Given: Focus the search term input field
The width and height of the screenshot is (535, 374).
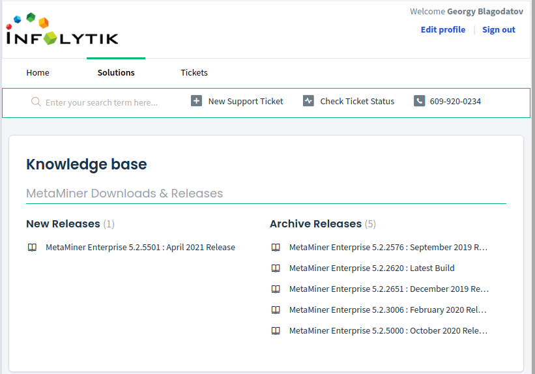Looking at the screenshot, I should (x=102, y=102).
